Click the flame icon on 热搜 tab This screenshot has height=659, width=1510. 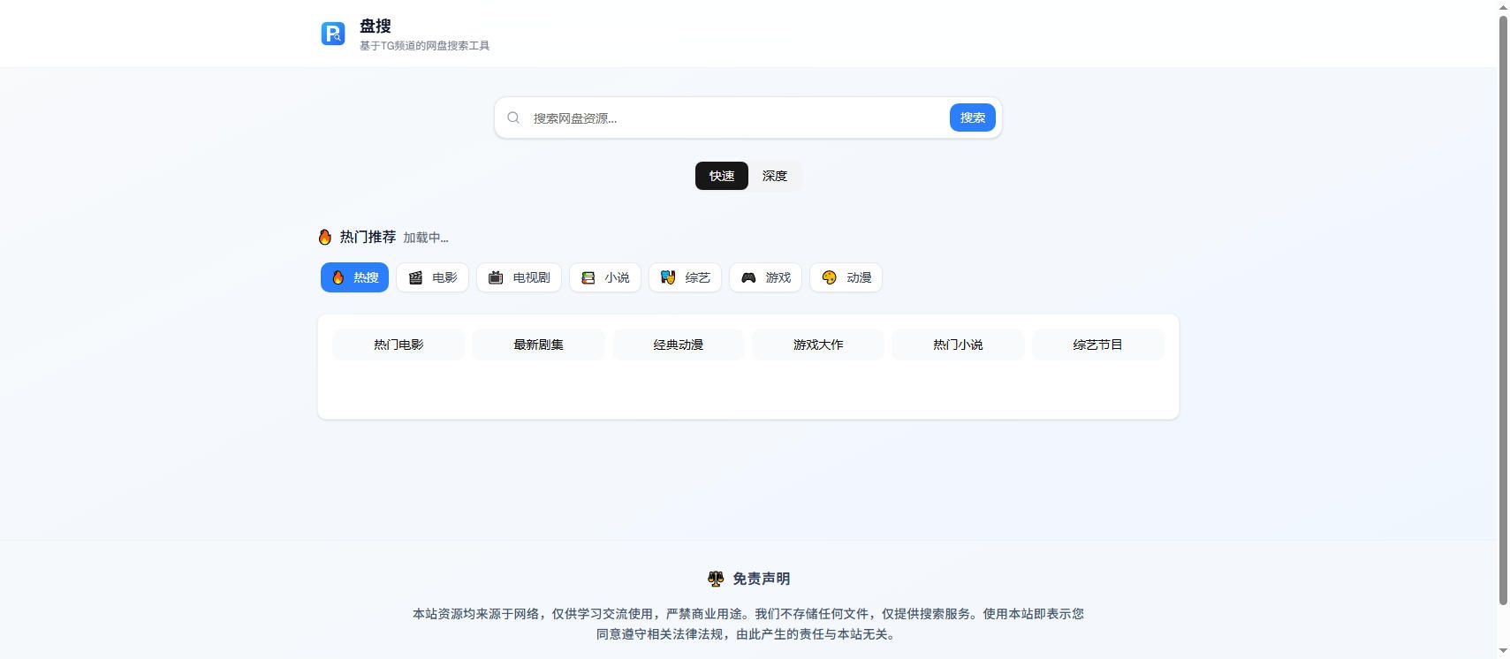tap(338, 277)
